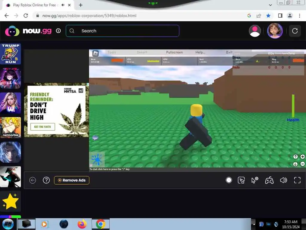
Task: Tilt camera up with up arrow
Action: (x=295, y=157)
